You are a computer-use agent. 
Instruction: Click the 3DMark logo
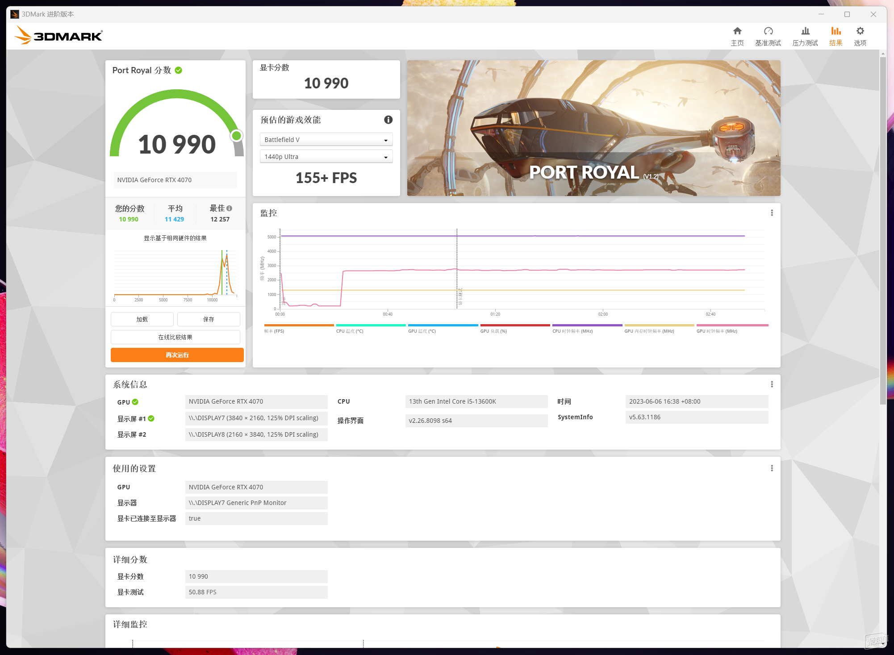click(58, 35)
